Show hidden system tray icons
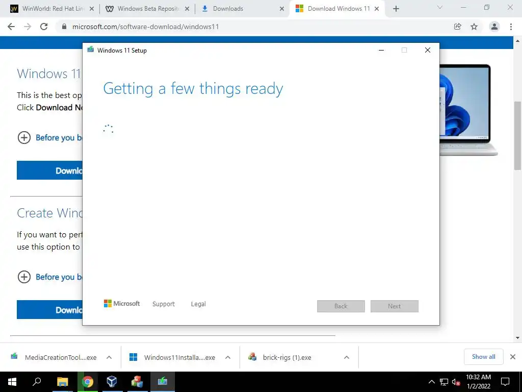This screenshot has height=392, width=522. (x=431, y=382)
